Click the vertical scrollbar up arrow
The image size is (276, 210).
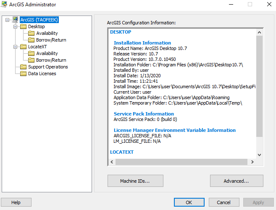pyautogui.click(x=259, y=32)
